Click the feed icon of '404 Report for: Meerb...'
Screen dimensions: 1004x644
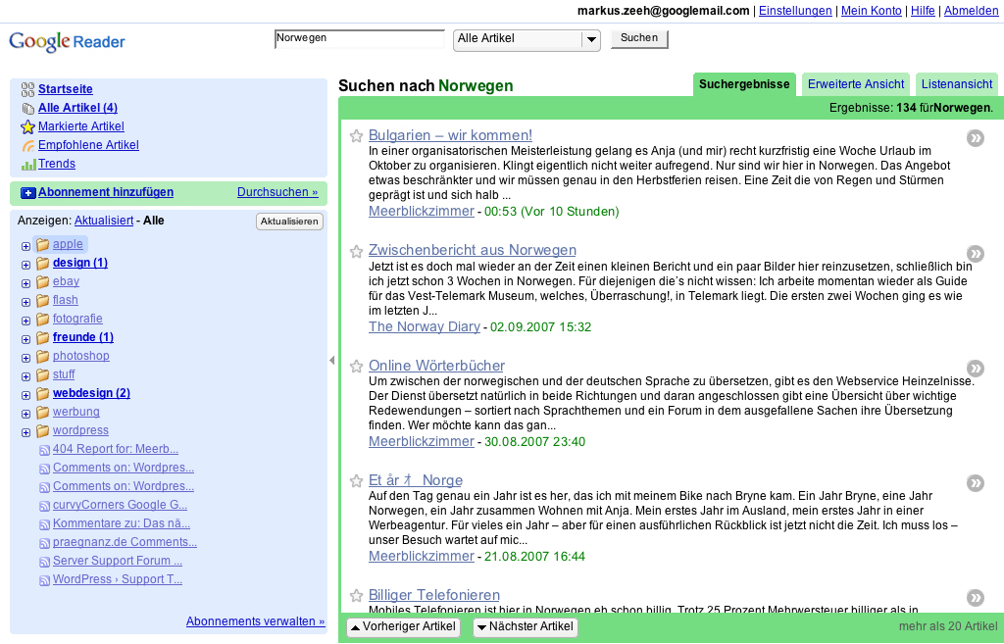(x=44, y=450)
